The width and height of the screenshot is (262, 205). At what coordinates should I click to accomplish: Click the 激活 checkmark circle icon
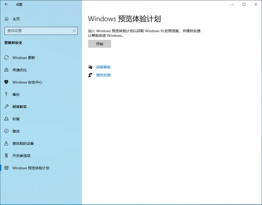[6, 131]
